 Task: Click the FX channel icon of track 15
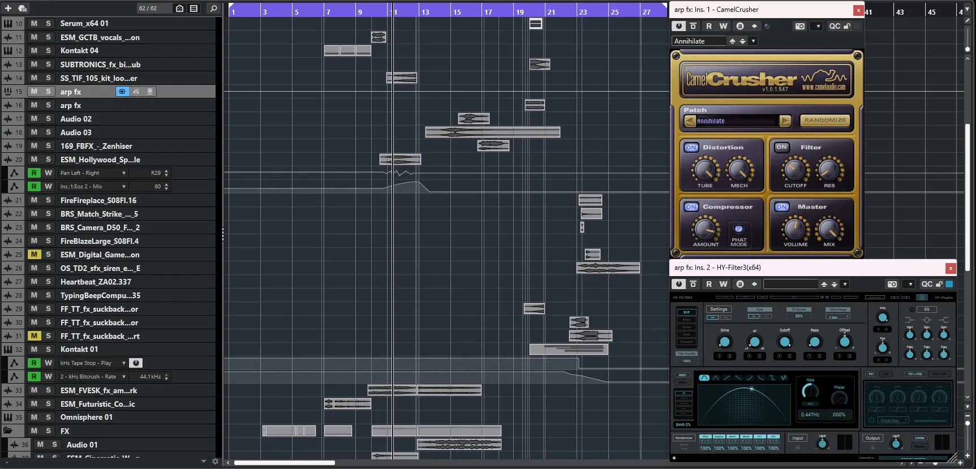click(8, 92)
